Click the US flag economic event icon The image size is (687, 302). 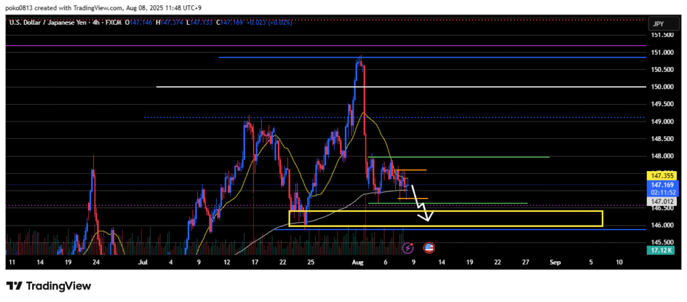(428, 248)
